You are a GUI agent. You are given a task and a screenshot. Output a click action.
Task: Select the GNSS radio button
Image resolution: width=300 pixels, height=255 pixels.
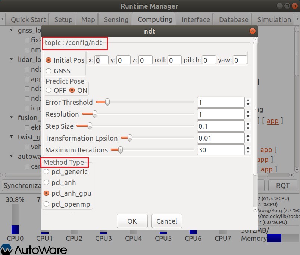coord(49,71)
